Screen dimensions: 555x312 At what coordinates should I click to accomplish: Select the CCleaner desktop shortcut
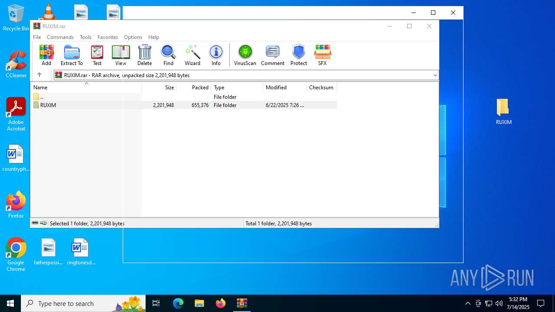tap(16, 65)
